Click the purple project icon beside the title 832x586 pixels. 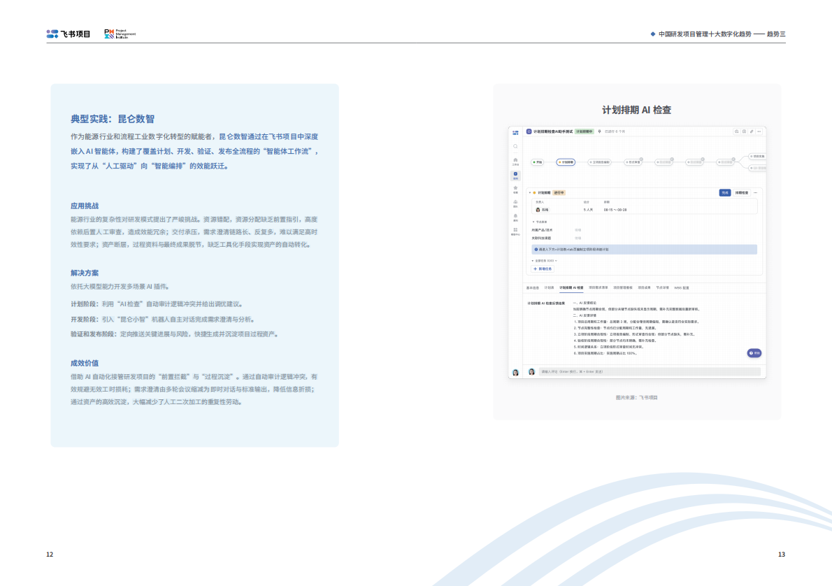(x=529, y=131)
